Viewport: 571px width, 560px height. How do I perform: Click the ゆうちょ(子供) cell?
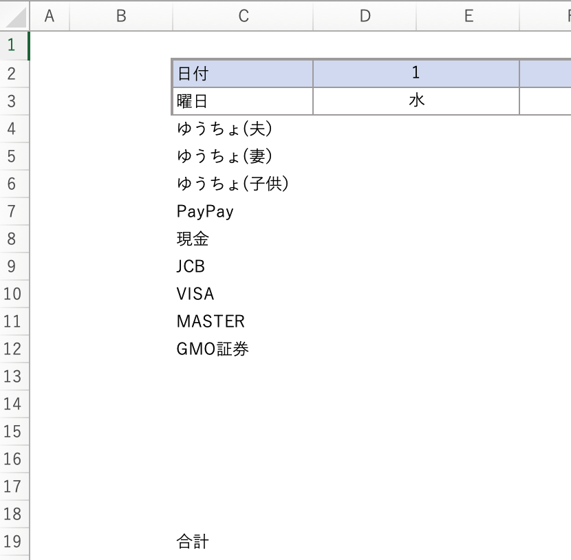(x=243, y=184)
